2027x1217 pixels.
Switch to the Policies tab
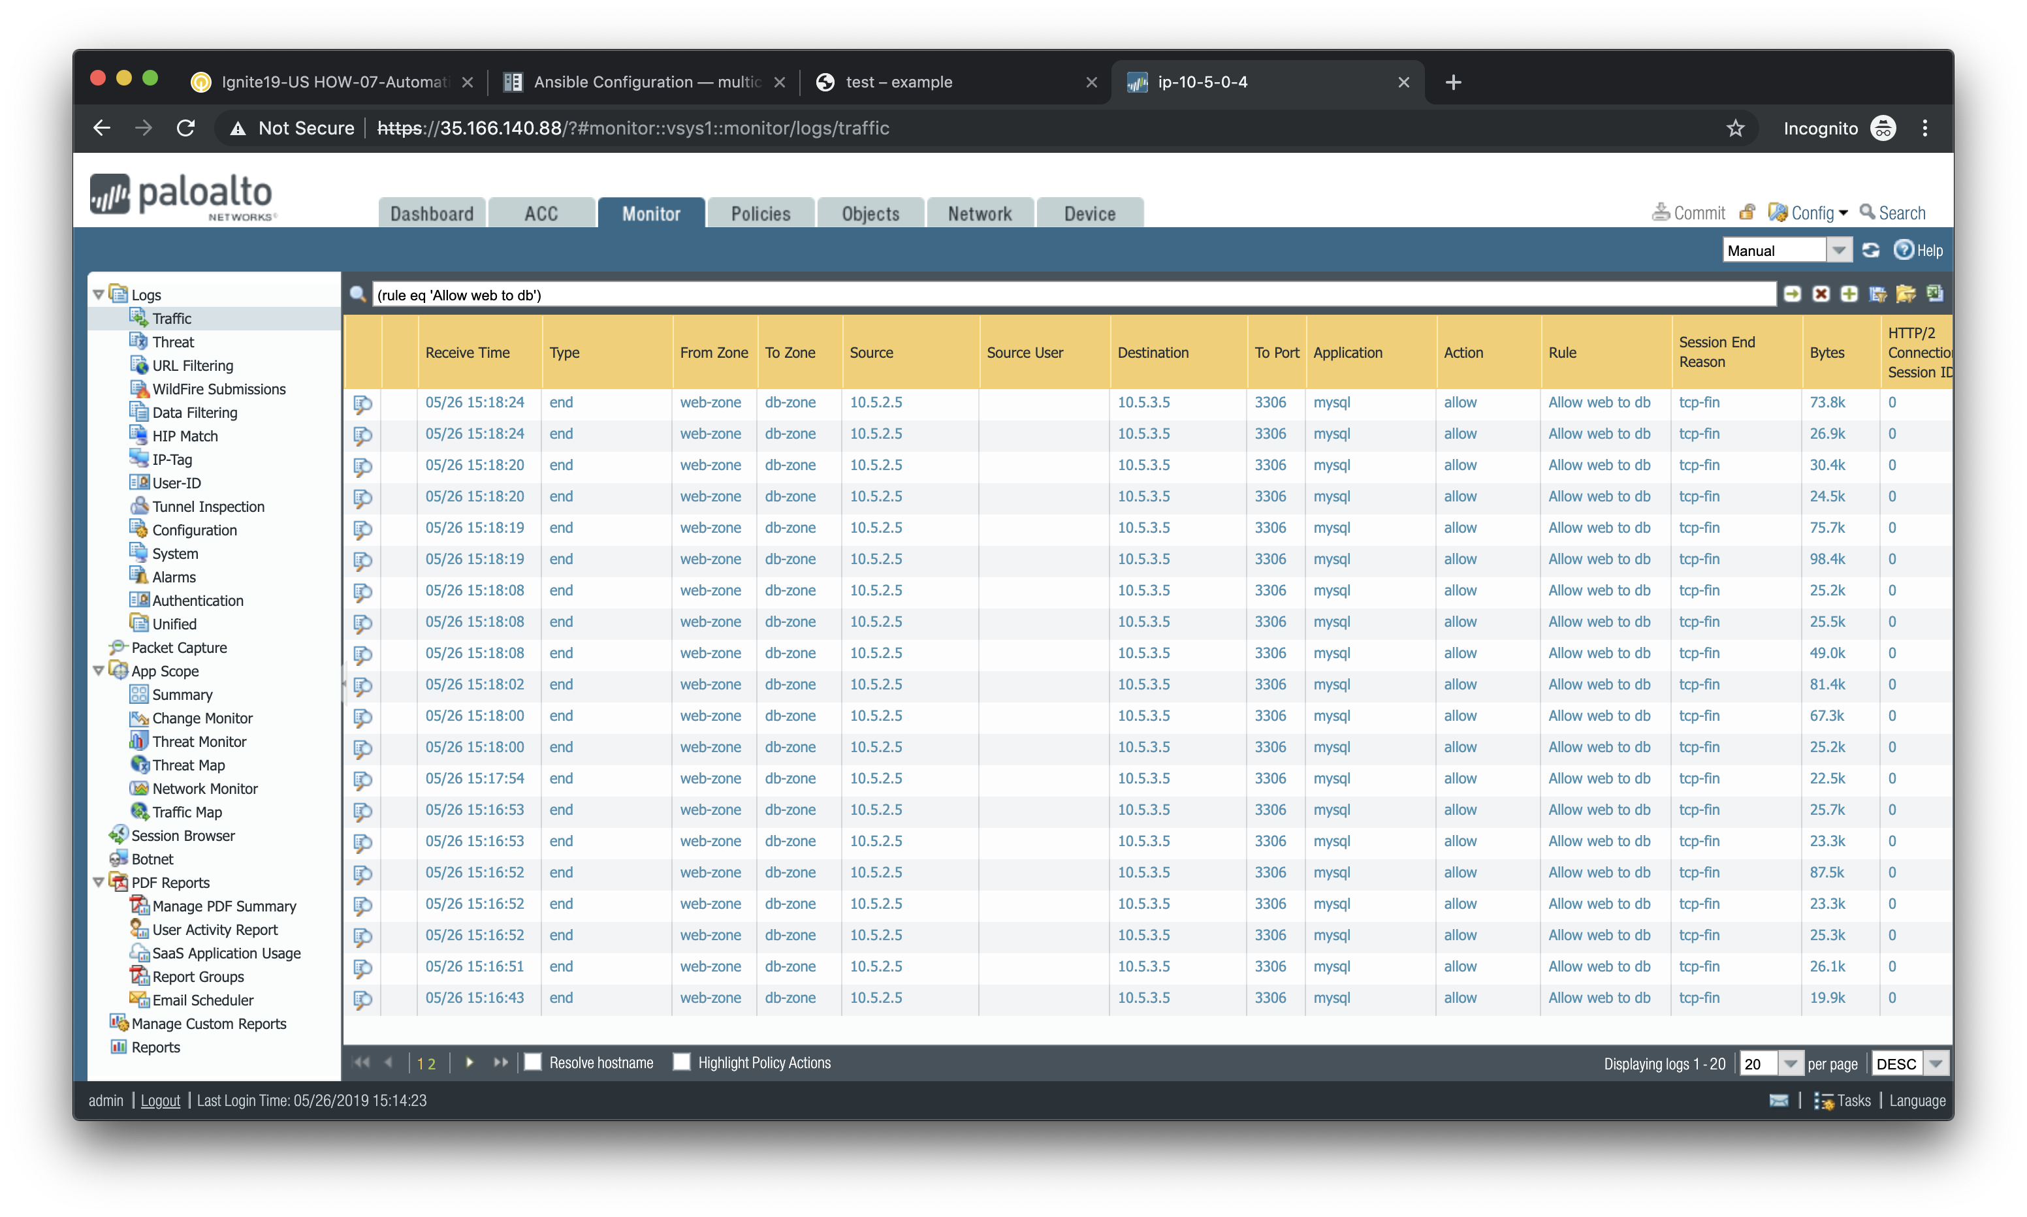(x=761, y=213)
